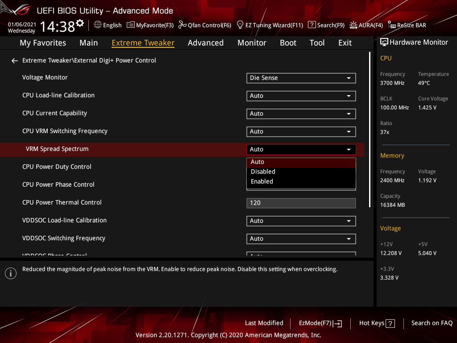The image size is (457, 343).
Task: Click the 14:38 clock display
Action: (x=58, y=26)
